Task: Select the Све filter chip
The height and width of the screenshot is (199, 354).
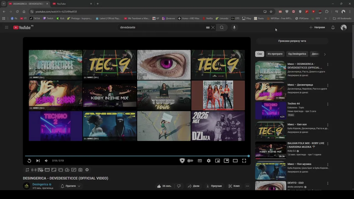Action: [259, 54]
